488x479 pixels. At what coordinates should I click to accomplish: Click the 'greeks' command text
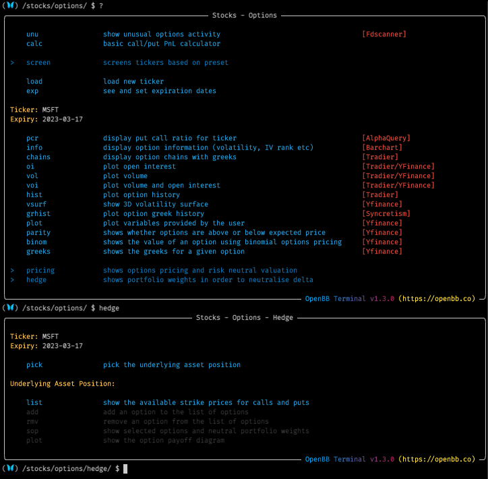pos(38,252)
